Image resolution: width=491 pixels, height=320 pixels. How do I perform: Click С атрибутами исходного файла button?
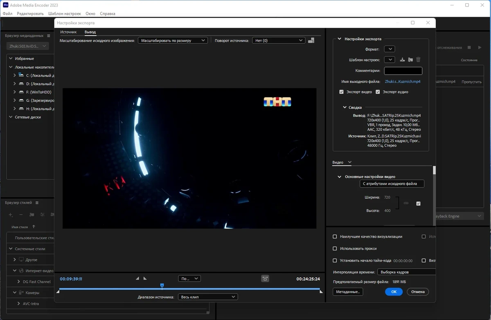pos(392,184)
